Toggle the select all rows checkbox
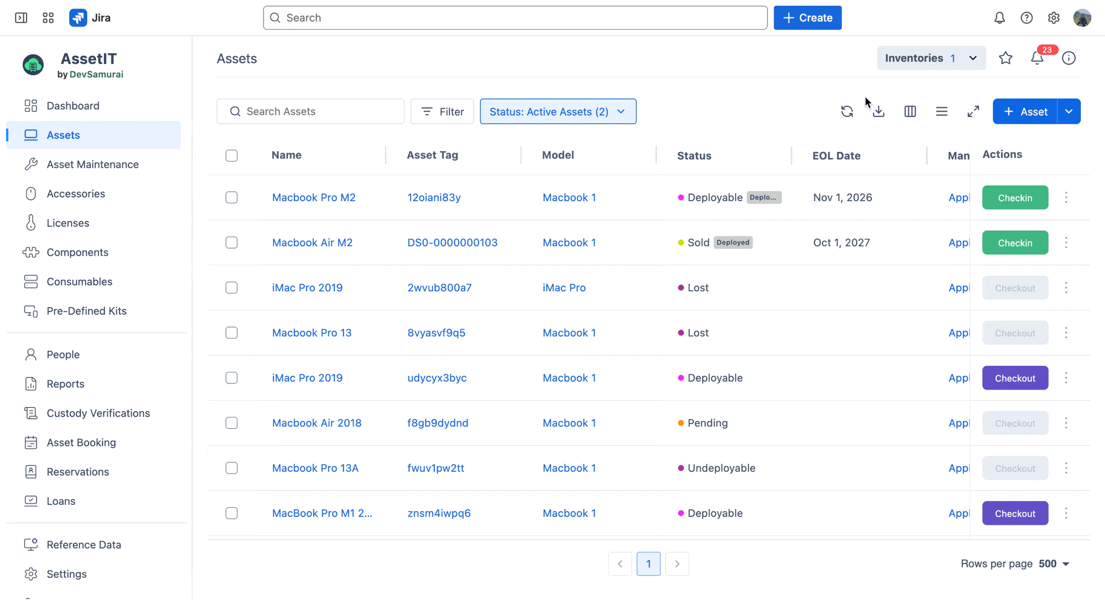1105x600 pixels. (231, 156)
